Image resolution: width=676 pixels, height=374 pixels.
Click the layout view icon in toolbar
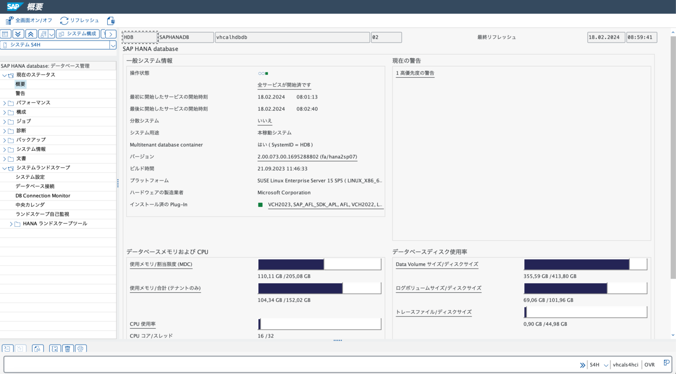point(5,34)
